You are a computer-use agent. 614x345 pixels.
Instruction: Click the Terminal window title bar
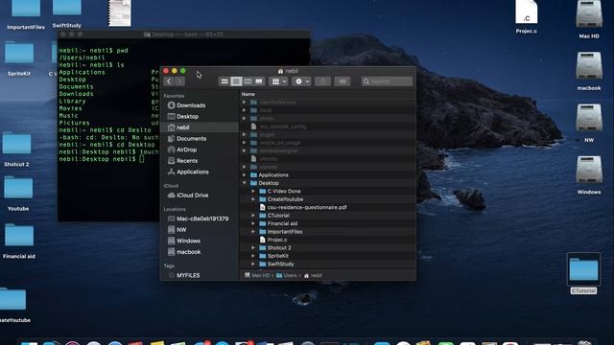pyautogui.click(x=184, y=34)
